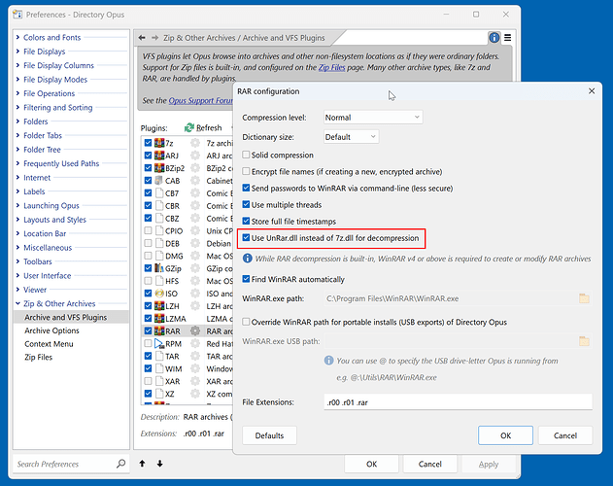Expand the Folder Tree category
The height and width of the screenshot is (486, 613).
[x=17, y=149]
